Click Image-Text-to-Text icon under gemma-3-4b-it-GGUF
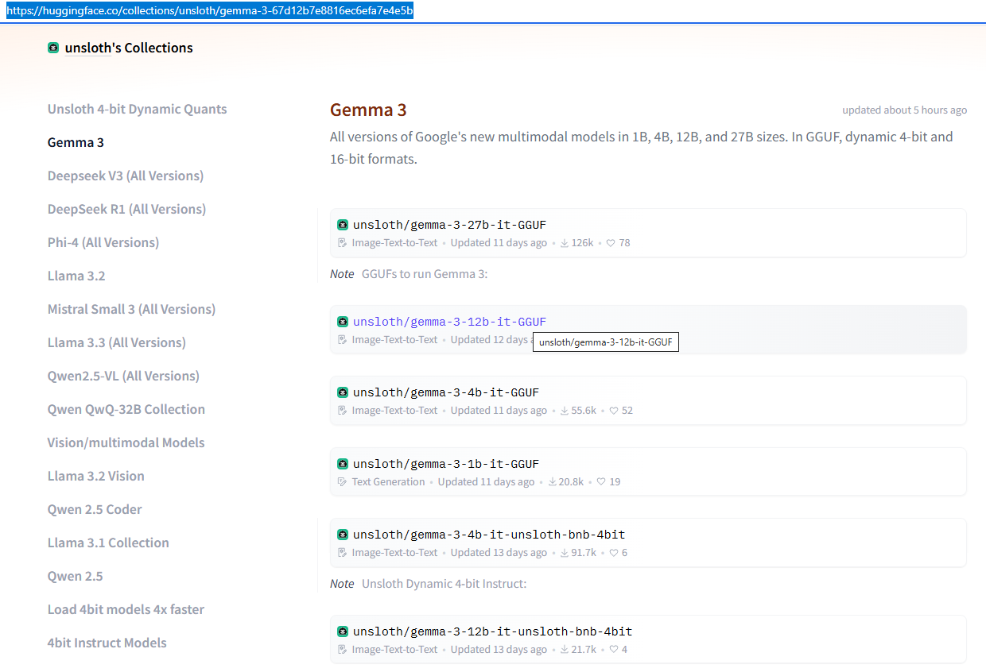 coord(343,411)
